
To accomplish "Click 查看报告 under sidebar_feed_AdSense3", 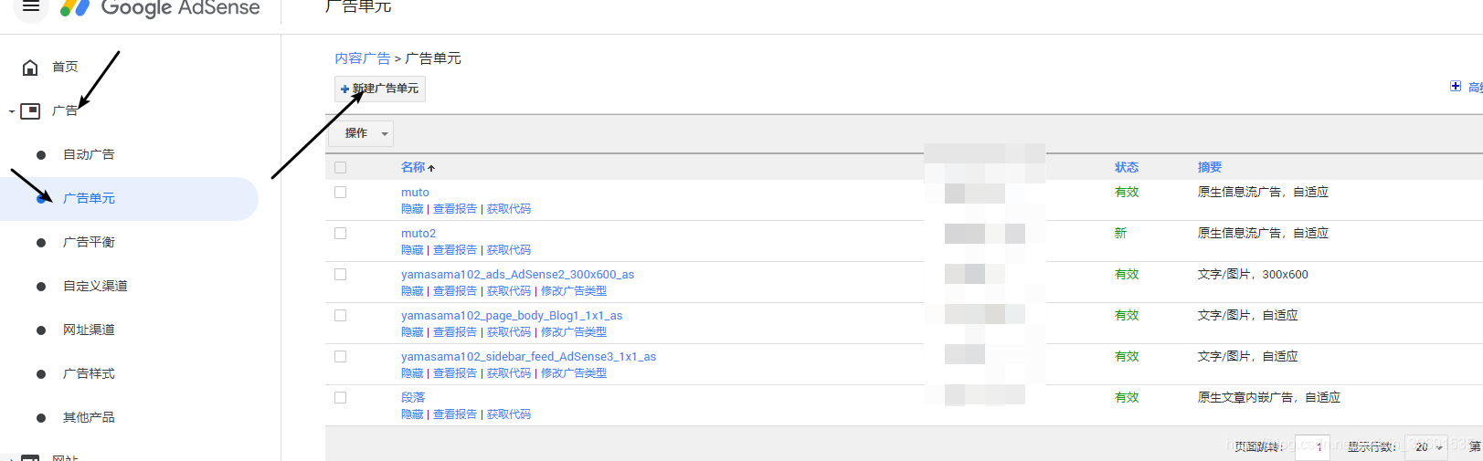I will pyautogui.click(x=455, y=373).
